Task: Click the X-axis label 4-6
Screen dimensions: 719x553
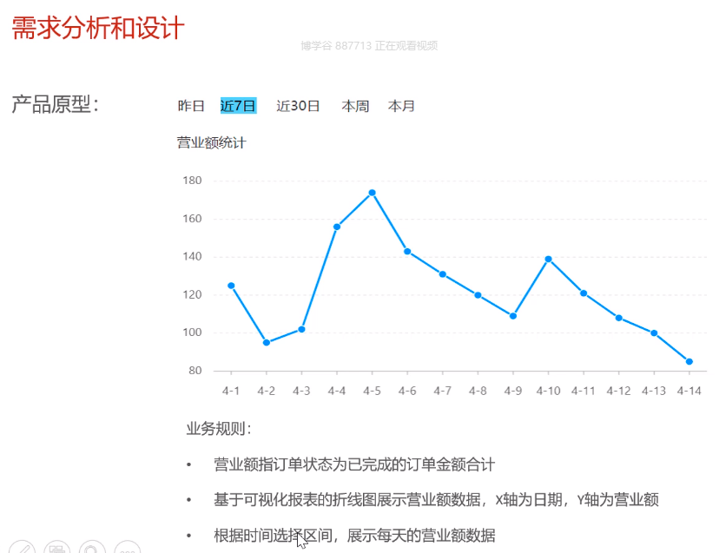Action: click(x=407, y=392)
